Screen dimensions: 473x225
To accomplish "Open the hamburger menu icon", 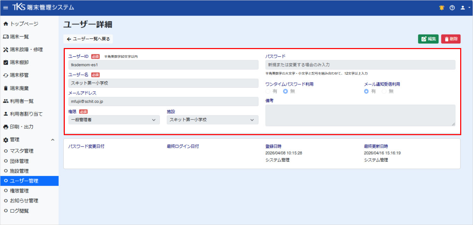I will pos(6,8).
